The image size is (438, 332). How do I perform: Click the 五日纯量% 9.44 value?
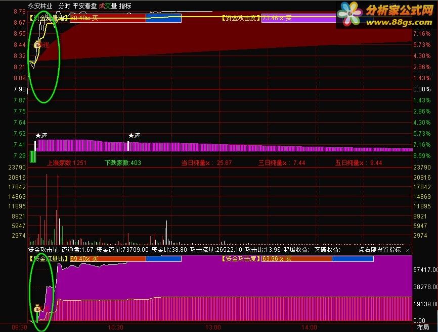[359, 163]
